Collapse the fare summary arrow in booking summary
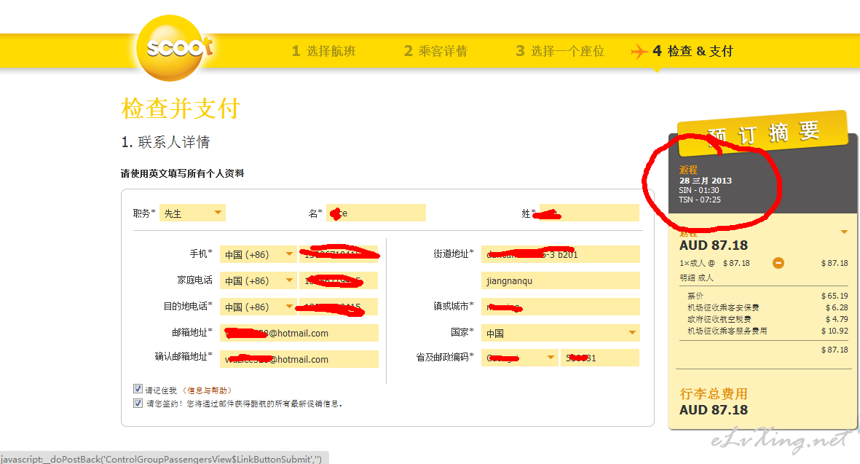The height and width of the screenshot is (464, 860). coord(844,232)
